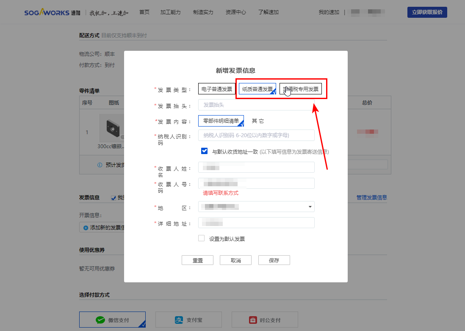Click the Alipay icon
465x331 pixels.
click(179, 320)
